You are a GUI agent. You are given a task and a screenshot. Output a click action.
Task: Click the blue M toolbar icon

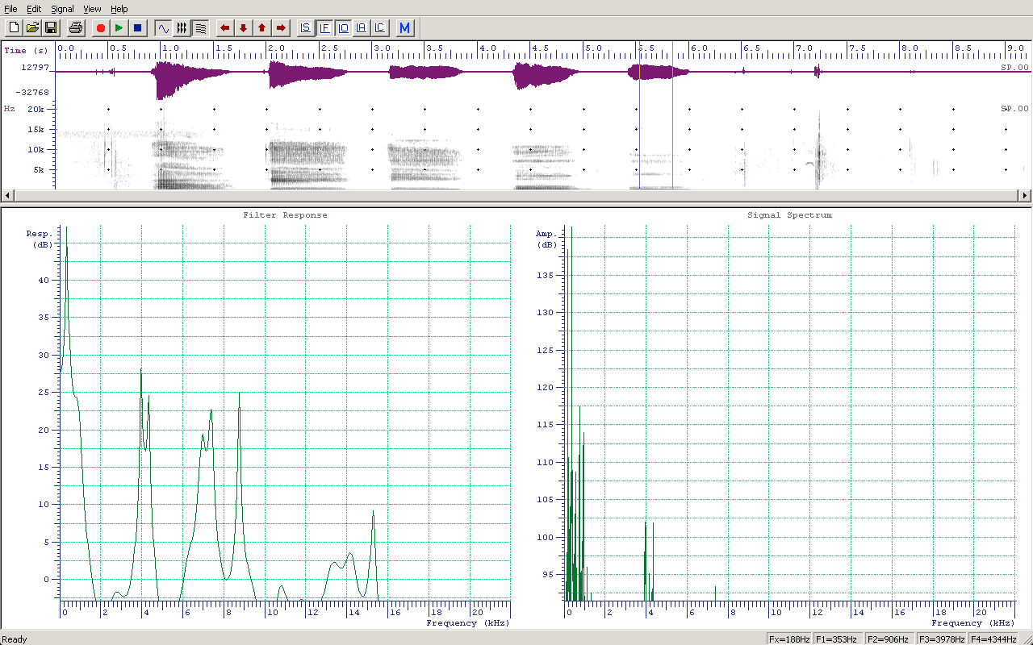coord(405,28)
